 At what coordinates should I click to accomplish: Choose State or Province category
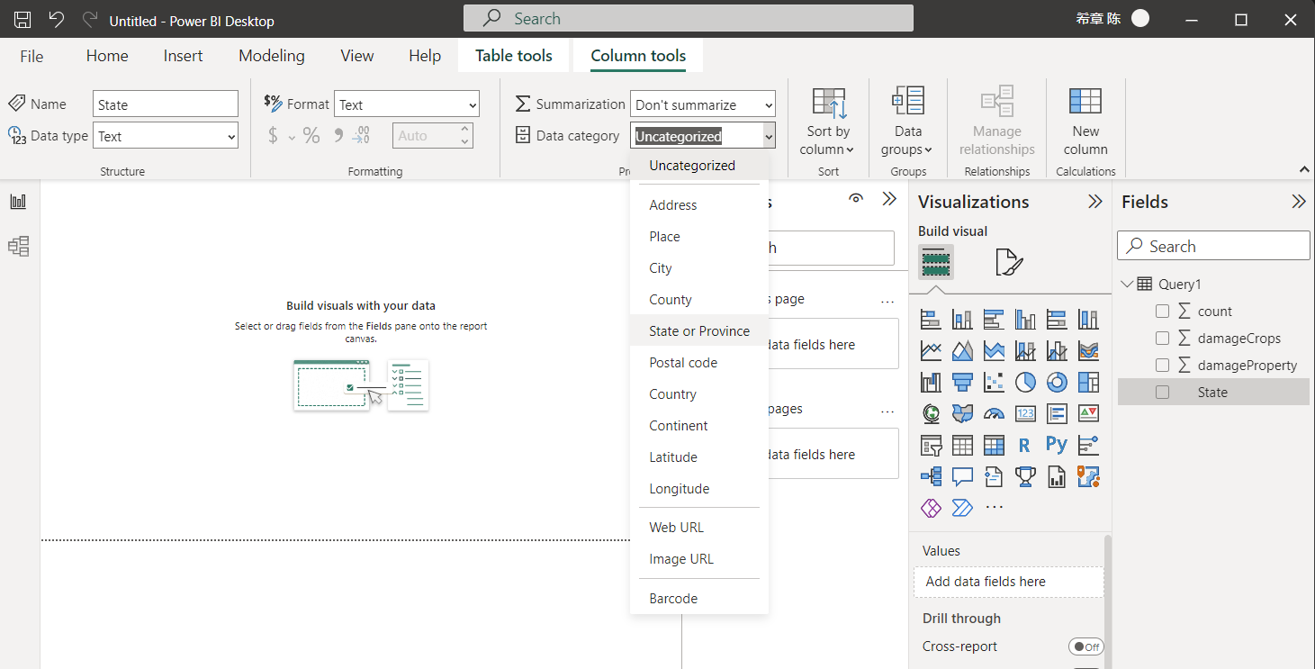pos(699,331)
